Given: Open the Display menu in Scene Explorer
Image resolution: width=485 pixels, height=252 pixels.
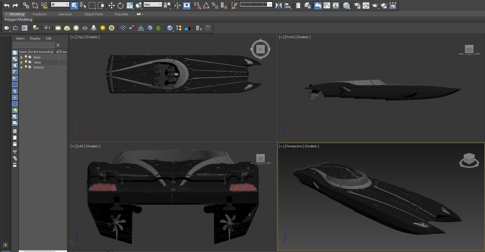Looking at the screenshot, I should coord(35,38).
